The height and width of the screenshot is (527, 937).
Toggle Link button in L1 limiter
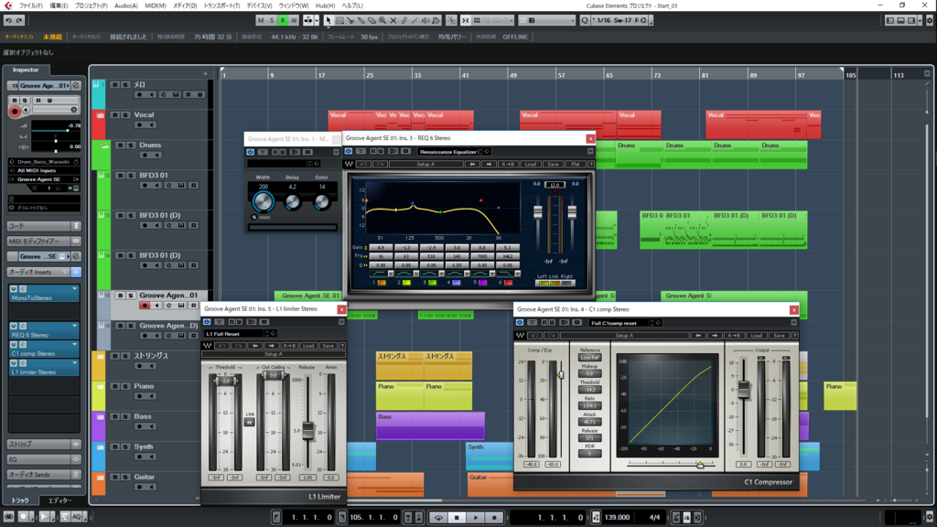pyautogui.click(x=249, y=422)
